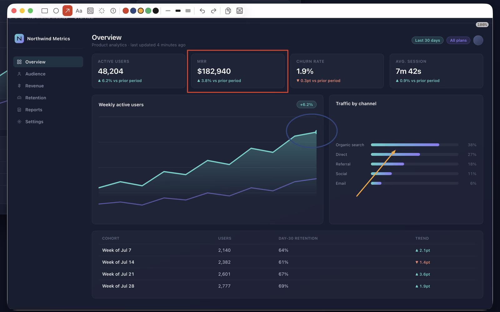Click the Northwind Metrics N logo

pos(19,38)
